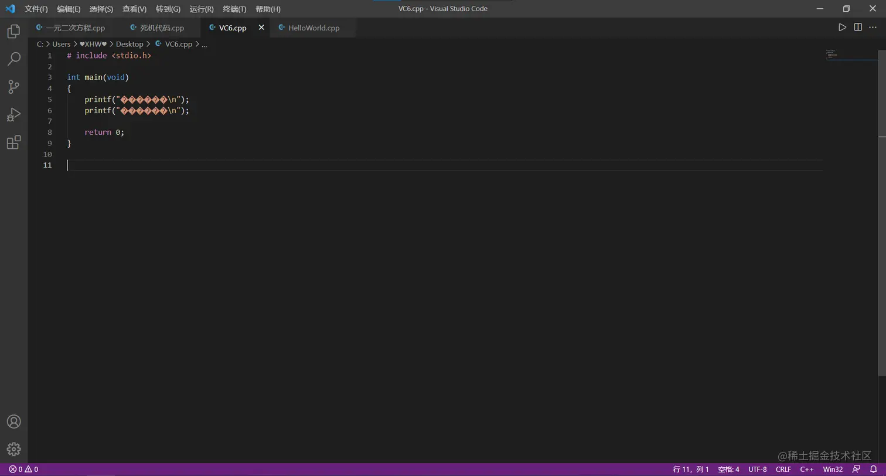Click the Desktop breadcrumb segment
The width and height of the screenshot is (886, 476).
tap(130, 44)
